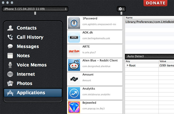The image size is (174, 114).
Task: Click the Applications App Store icon
Action: [10, 93]
